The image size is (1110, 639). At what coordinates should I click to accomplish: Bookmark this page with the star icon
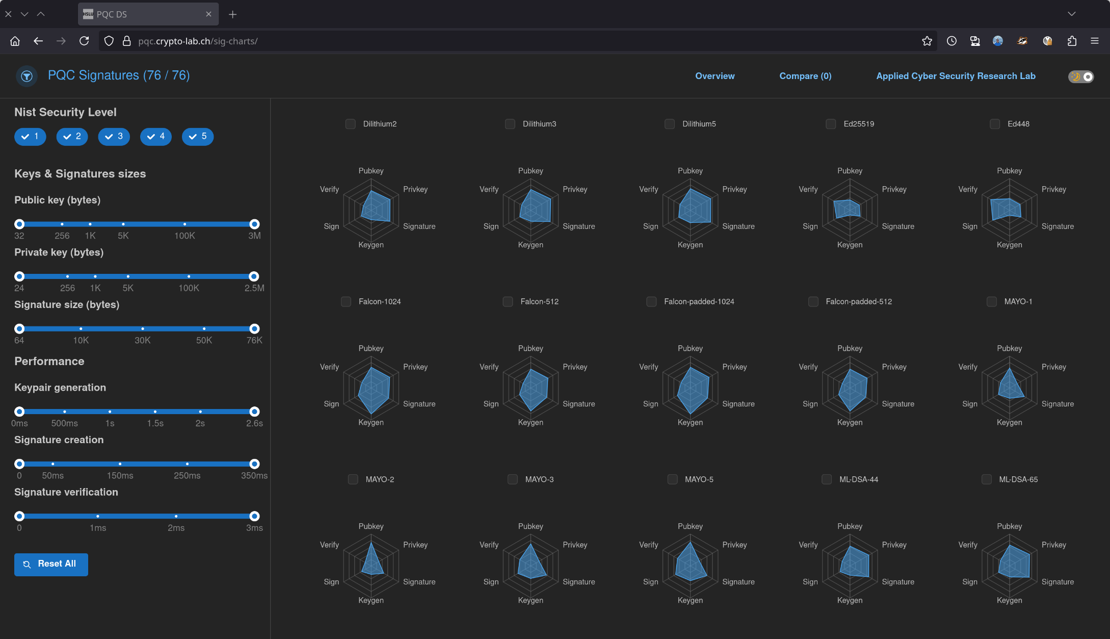927,41
